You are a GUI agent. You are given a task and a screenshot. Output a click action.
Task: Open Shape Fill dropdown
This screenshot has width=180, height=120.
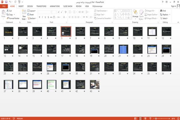[x=150, y=11]
